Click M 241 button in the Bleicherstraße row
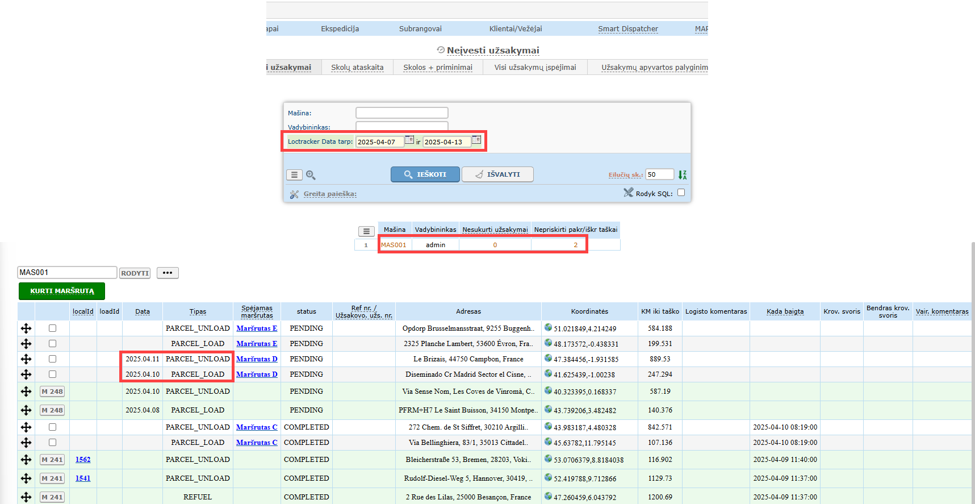975x504 pixels. [52, 460]
